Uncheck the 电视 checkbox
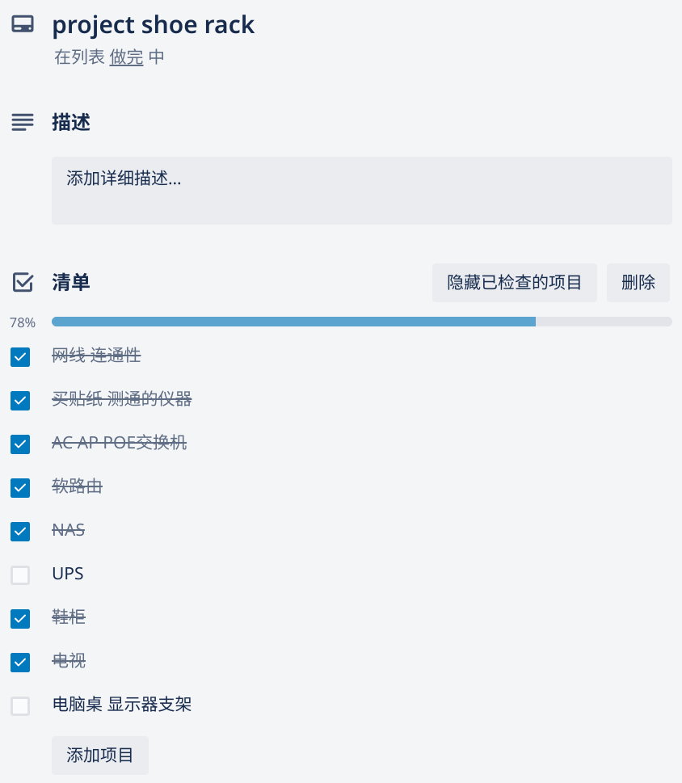Viewport: 682px width, 783px height. pos(20,662)
